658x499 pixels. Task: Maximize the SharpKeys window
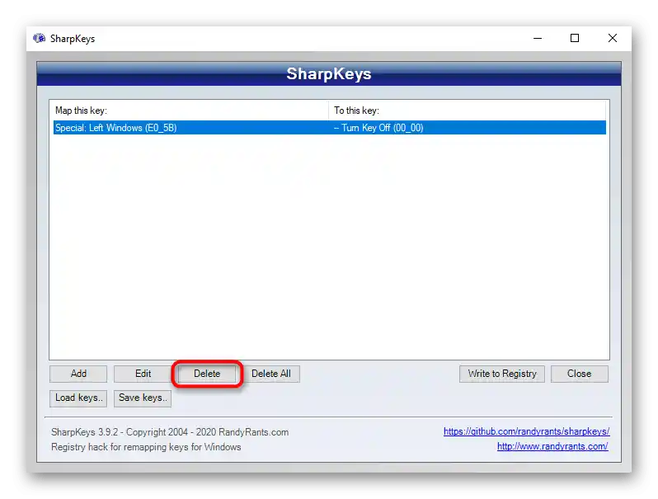coord(575,39)
